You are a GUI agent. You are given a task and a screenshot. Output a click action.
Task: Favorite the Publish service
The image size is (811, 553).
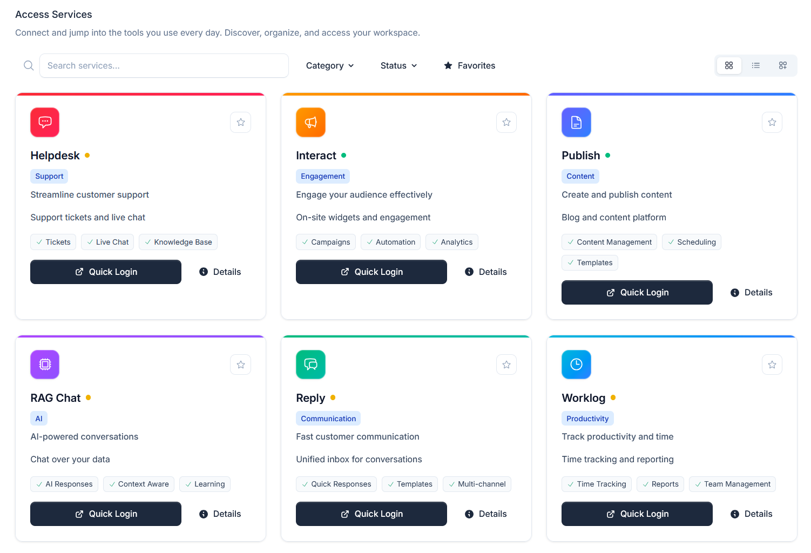pos(772,122)
